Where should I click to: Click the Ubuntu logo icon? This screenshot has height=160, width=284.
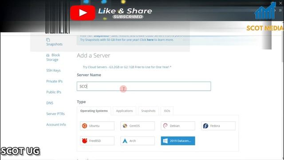tap(84, 126)
